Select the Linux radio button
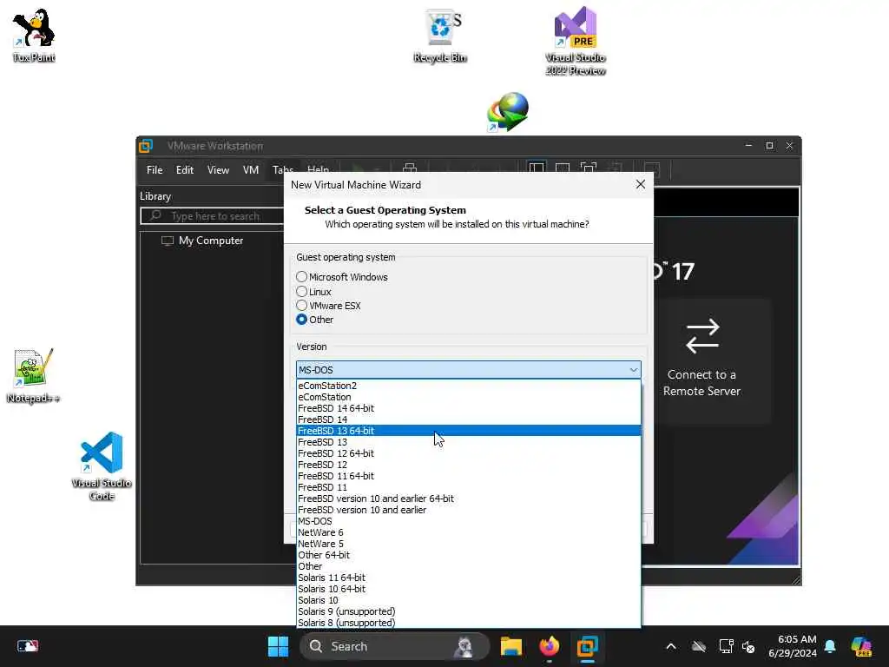889x667 pixels. pos(301,292)
